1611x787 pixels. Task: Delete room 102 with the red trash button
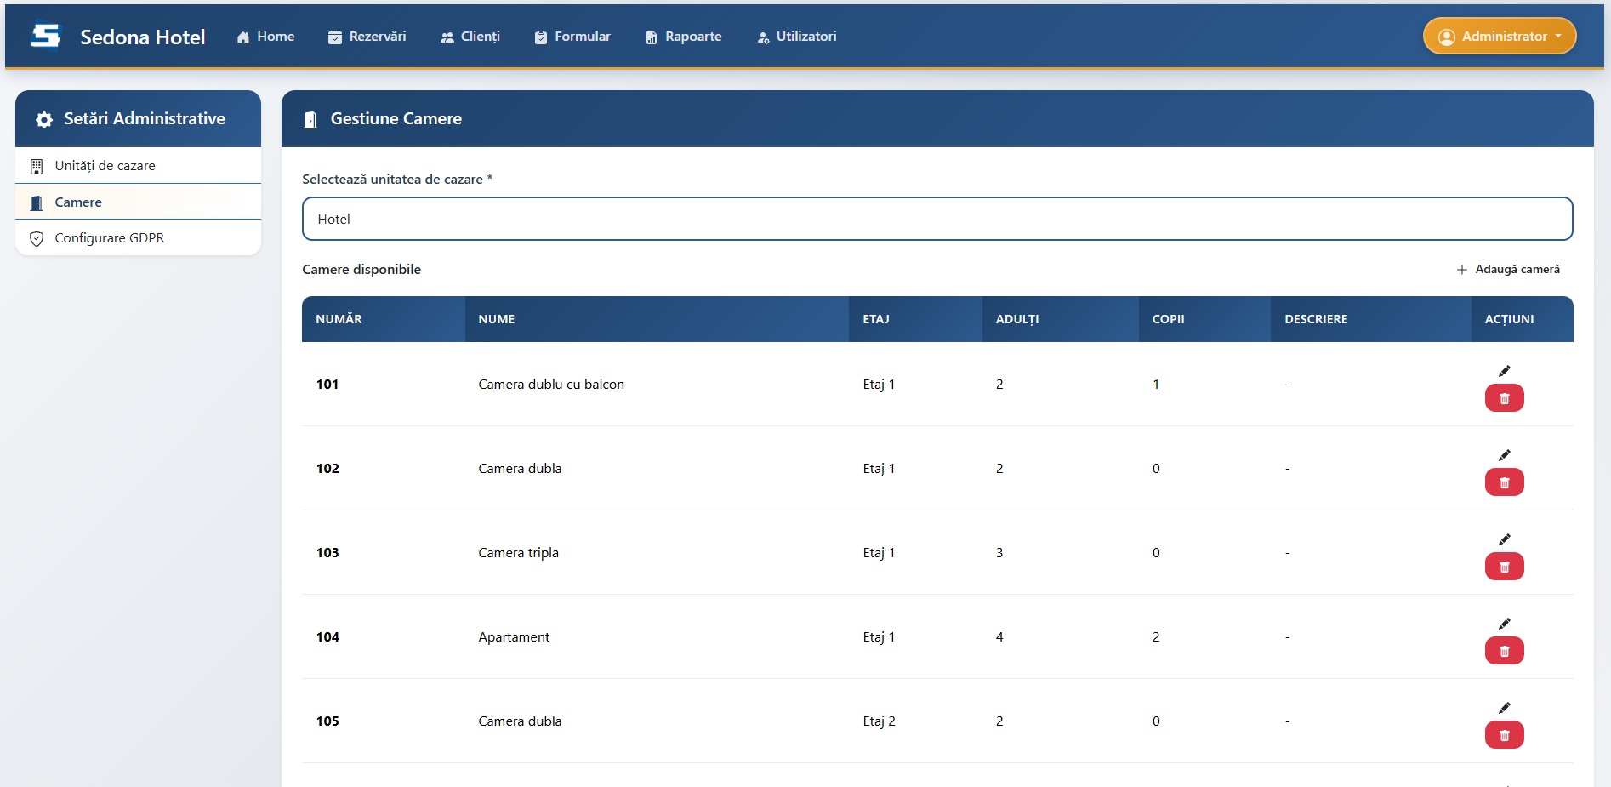[x=1504, y=482]
